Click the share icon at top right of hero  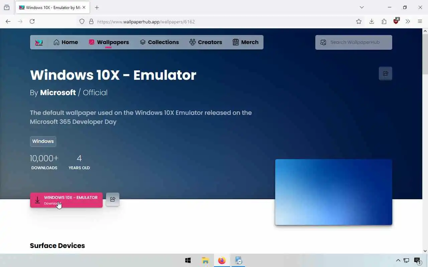pyautogui.click(x=386, y=73)
